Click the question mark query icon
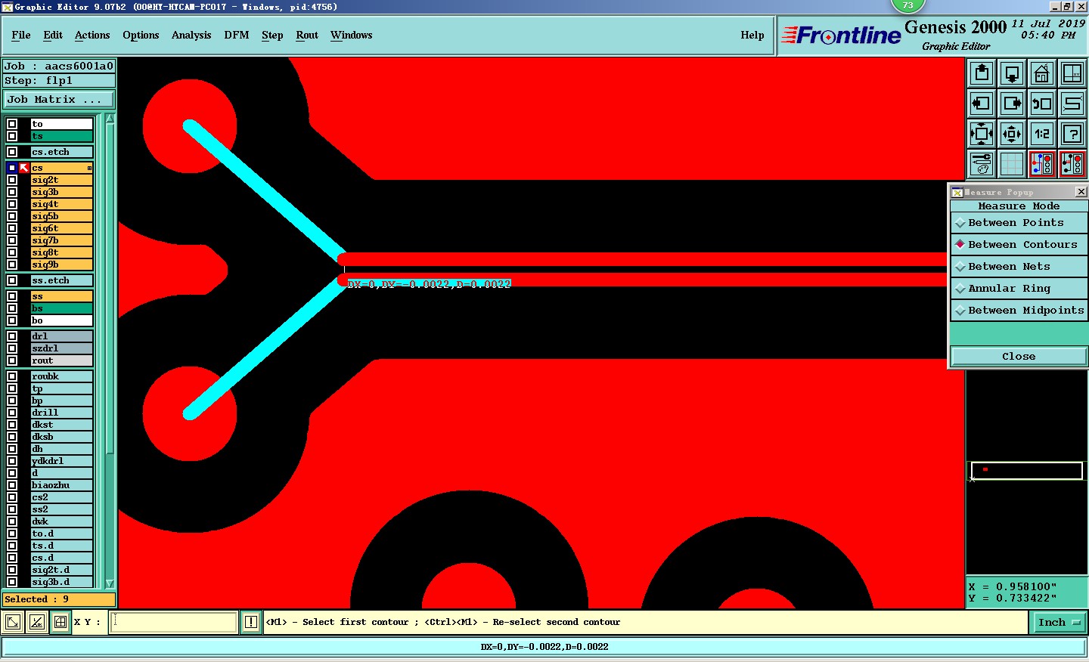 pos(1072,134)
